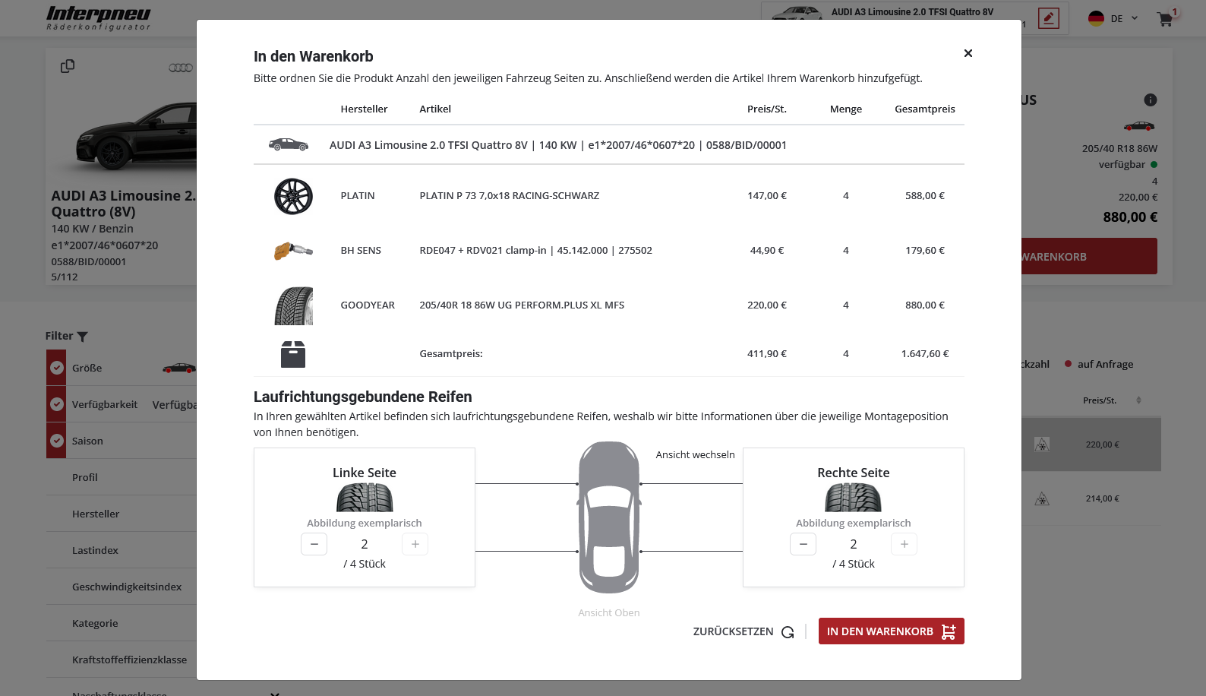This screenshot has width=1206, height=696.
Task: Click the edit vehicle pencil icon
Action: pos(1049,17)
